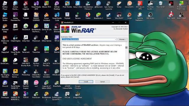Image resolution: width=189 pixels, height=106 pixels.
Task: Select the Muck desktop icon
Action: [47, 50]
